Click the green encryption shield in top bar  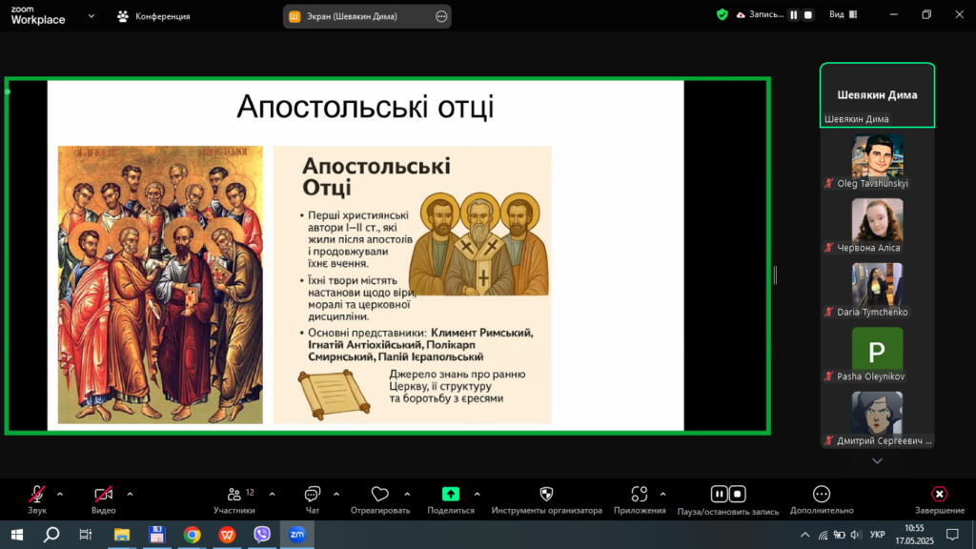pyautogui.click(x=722, y=15)
